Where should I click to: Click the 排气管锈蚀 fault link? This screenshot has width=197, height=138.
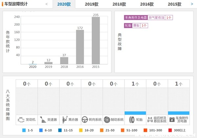156,18
